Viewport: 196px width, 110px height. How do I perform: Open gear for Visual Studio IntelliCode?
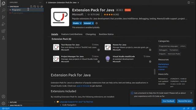(x=150, y=62)
